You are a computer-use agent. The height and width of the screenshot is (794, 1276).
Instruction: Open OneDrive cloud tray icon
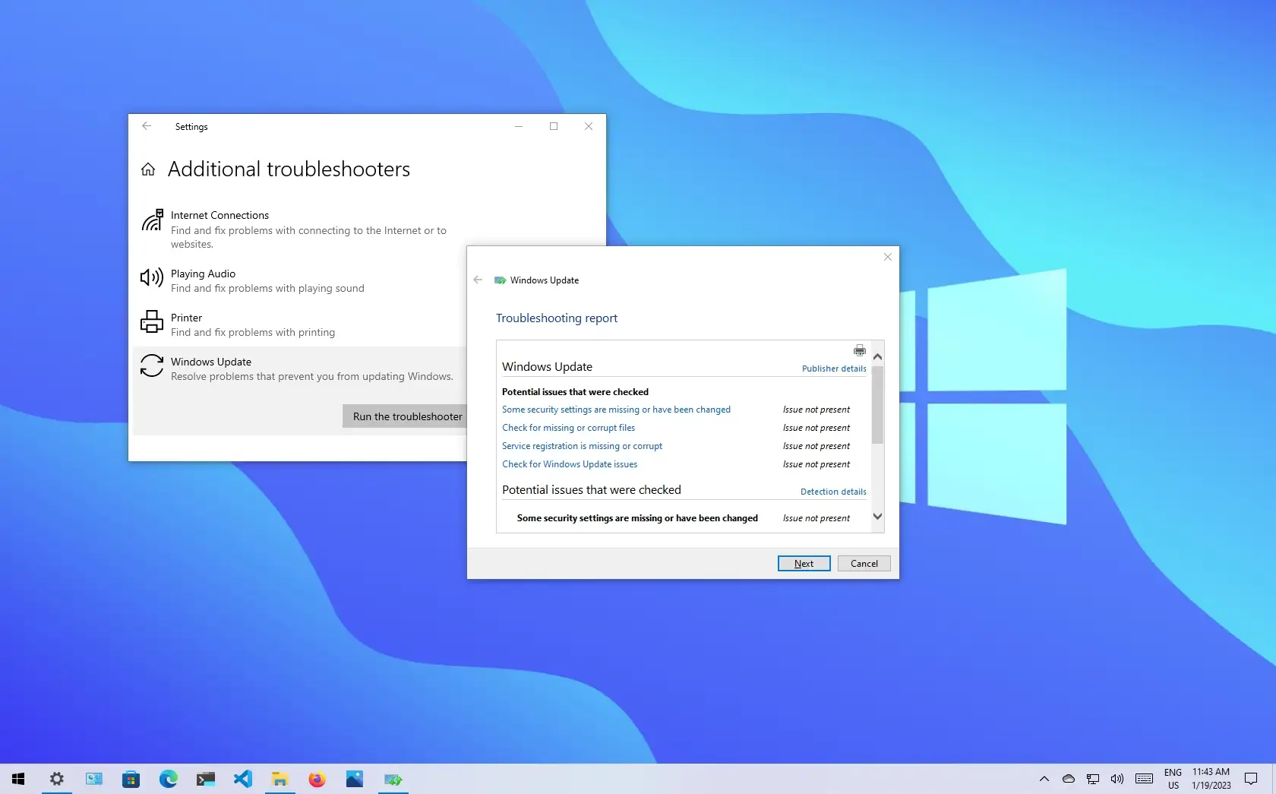tap(1068, 779)
